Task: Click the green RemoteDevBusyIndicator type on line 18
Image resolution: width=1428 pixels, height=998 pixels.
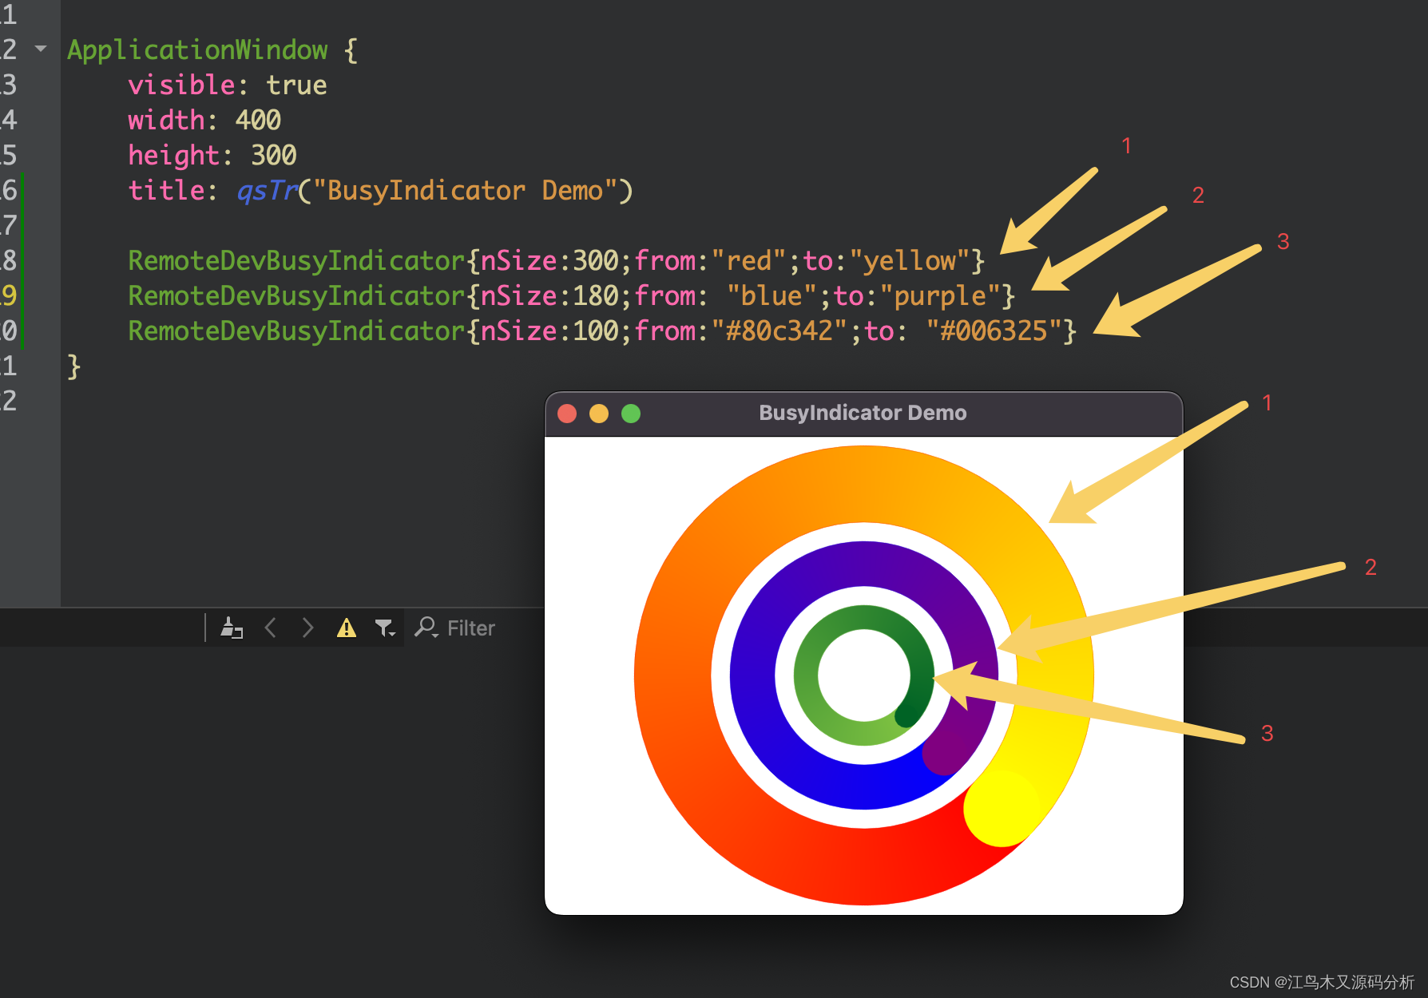Action: click(295, 260)
